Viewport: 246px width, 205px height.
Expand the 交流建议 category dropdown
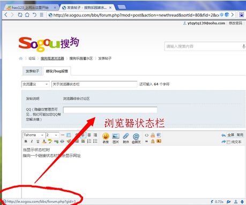35,84
